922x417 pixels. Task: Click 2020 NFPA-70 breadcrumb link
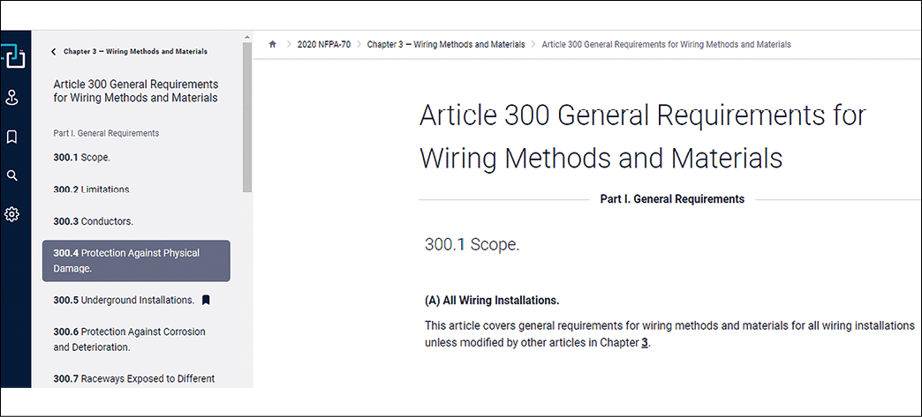point(323,44)
